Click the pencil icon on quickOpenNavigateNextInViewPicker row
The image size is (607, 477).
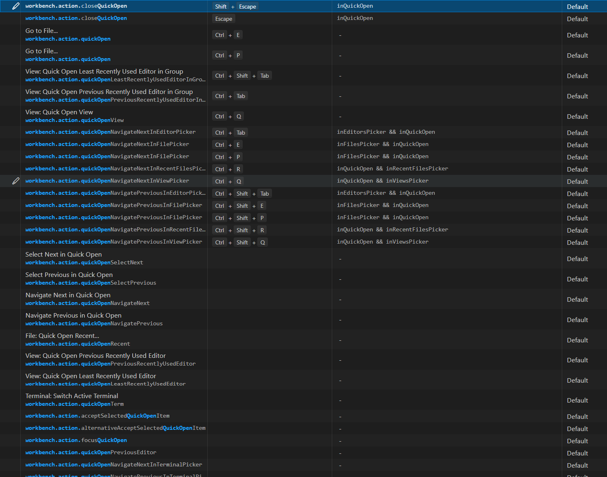pyautogui.click(x=16, y=181)
